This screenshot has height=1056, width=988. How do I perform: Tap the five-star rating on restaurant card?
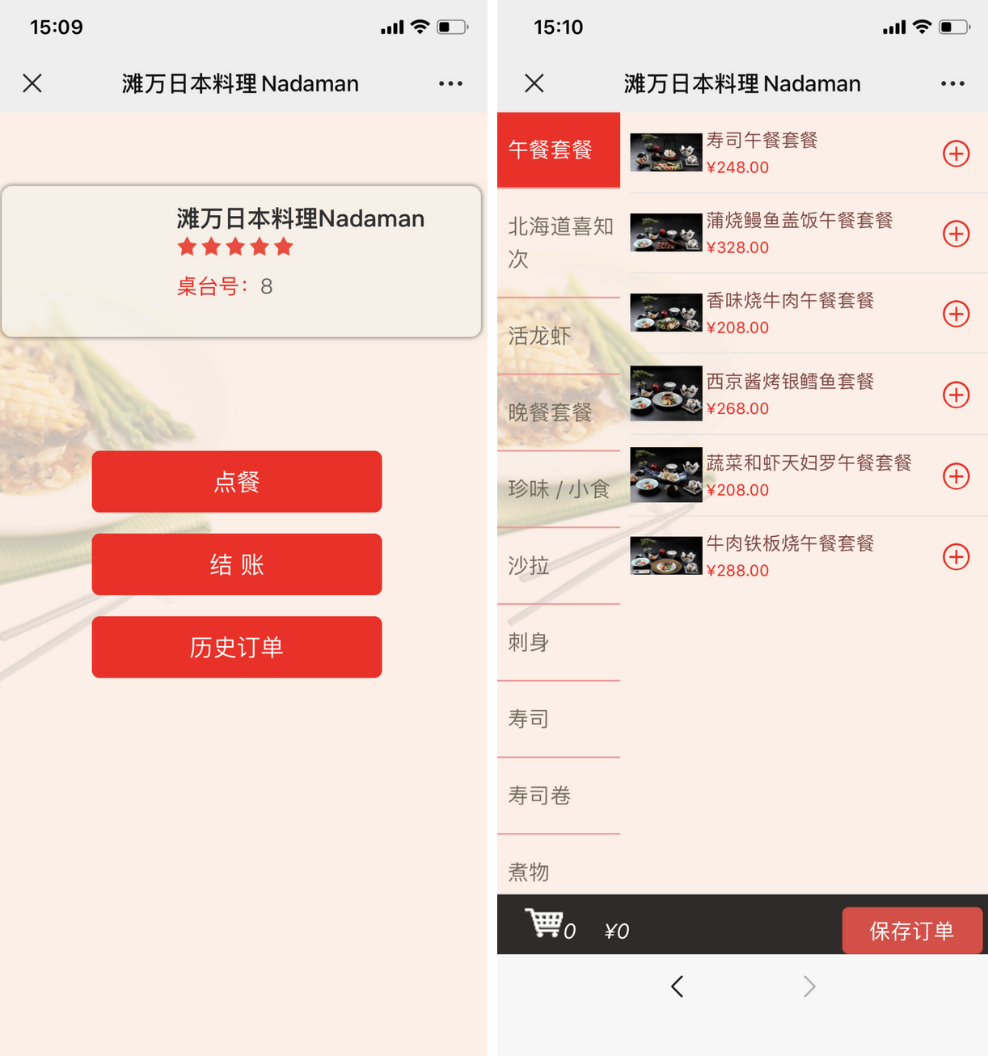tap(235, 247)
